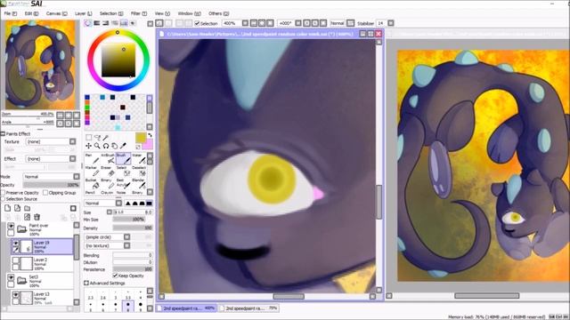
Task: Toggle the RGB slider panel icon
Action: tap(97, 23)
